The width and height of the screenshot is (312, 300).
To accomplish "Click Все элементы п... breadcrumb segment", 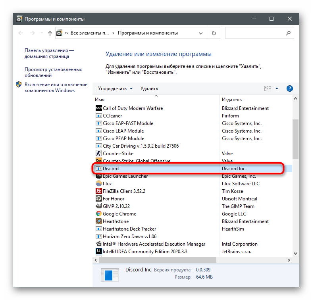I will tap(90, 33).
